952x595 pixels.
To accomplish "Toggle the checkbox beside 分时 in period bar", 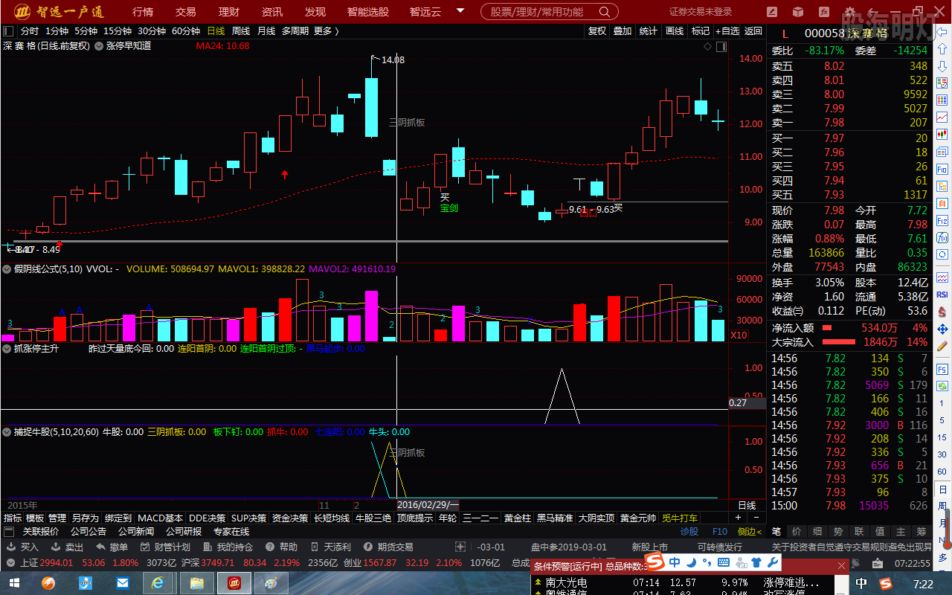I will coord(9,31).
